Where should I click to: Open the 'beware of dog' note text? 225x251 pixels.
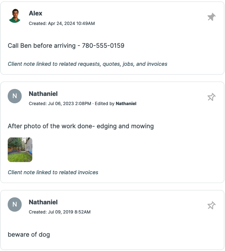point(29,234)
